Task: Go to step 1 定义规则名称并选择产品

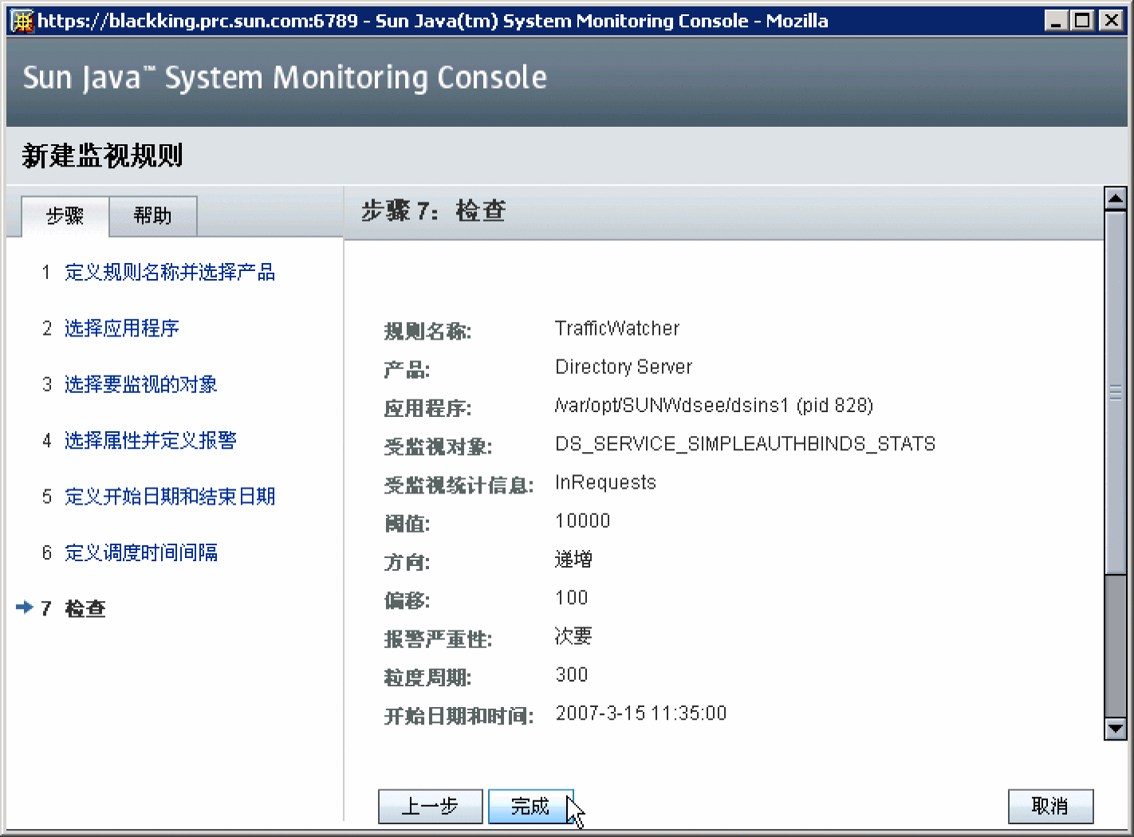Action: (x=170, y=273)
